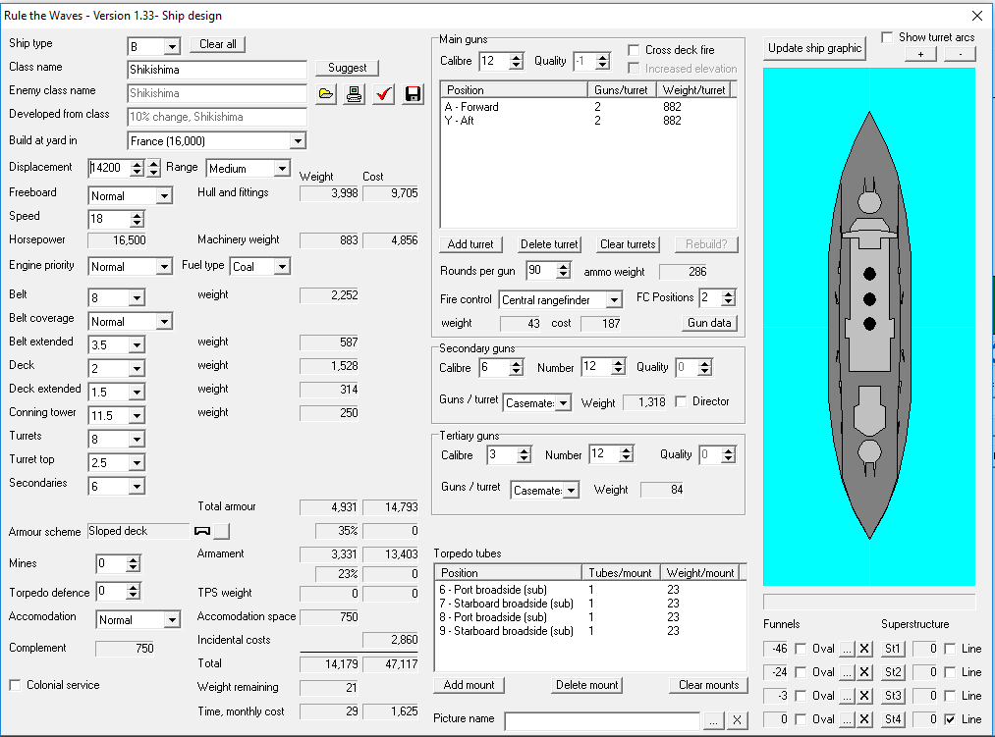Check Oval for the -24 funnel

(801, 671)
